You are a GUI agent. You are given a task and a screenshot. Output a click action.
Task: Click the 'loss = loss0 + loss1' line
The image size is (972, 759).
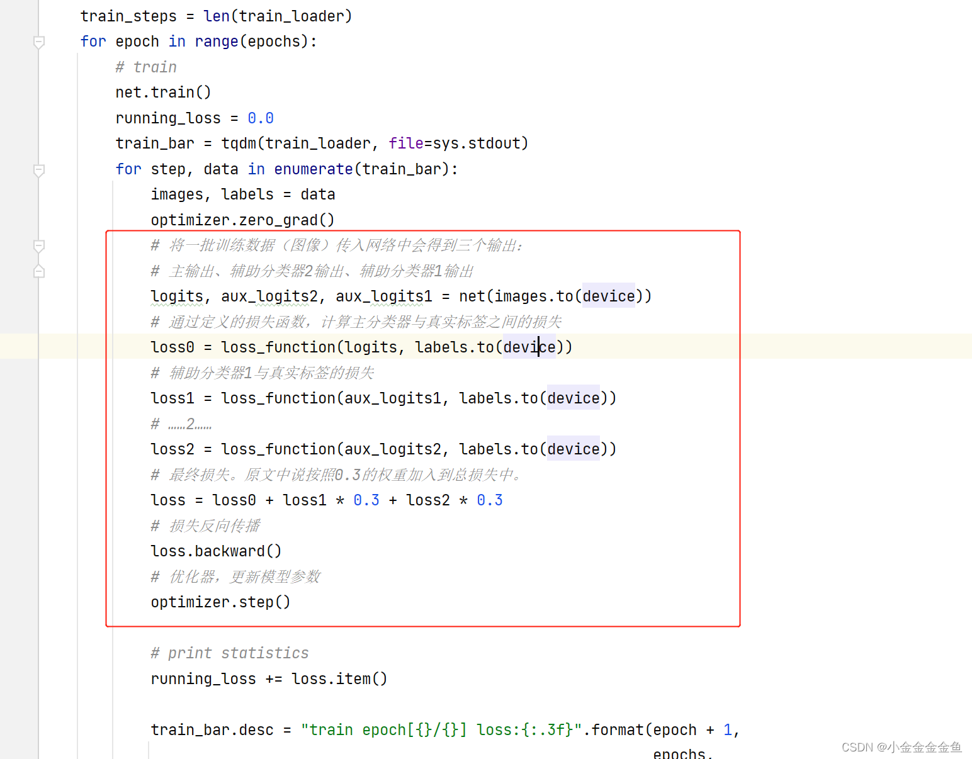[x=327, y=500]
